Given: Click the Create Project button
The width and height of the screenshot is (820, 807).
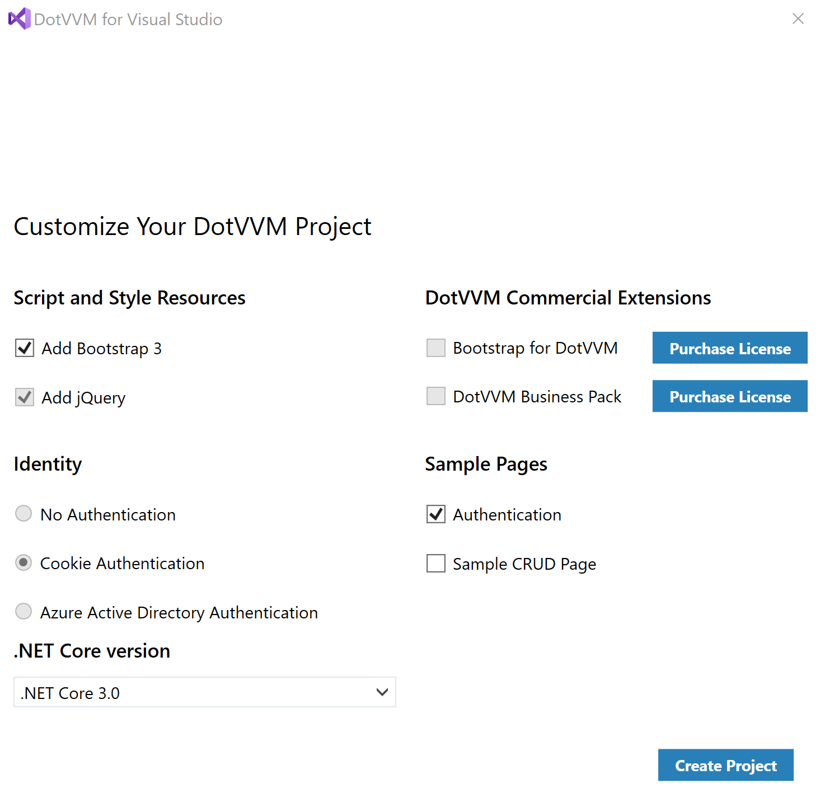Looking at the screenshot, I should [x=725, y=765].
